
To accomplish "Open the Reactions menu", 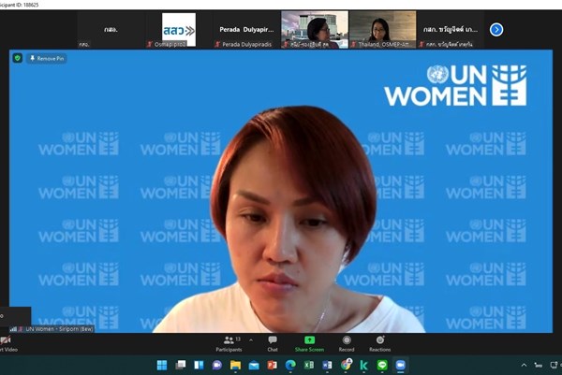I will pyautogui.click(x=380, y=344).
